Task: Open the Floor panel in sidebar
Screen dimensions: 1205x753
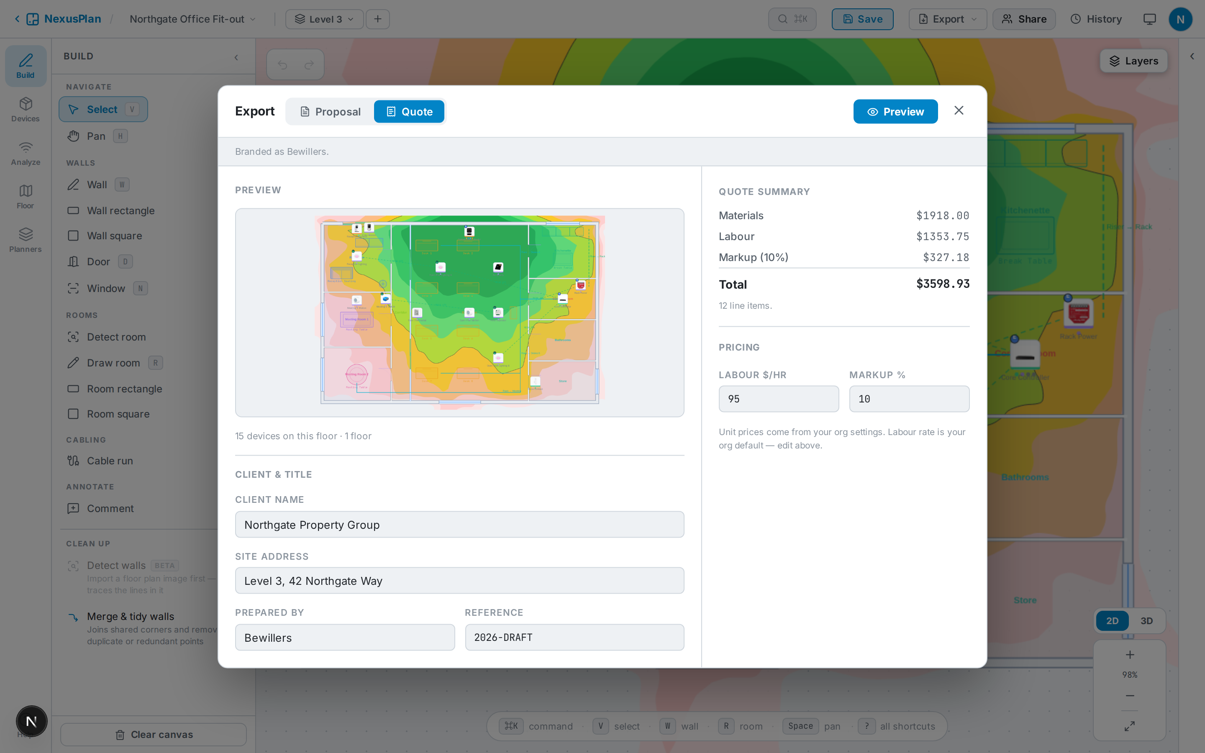Action: pyautogui.click(x=26, y=196)
